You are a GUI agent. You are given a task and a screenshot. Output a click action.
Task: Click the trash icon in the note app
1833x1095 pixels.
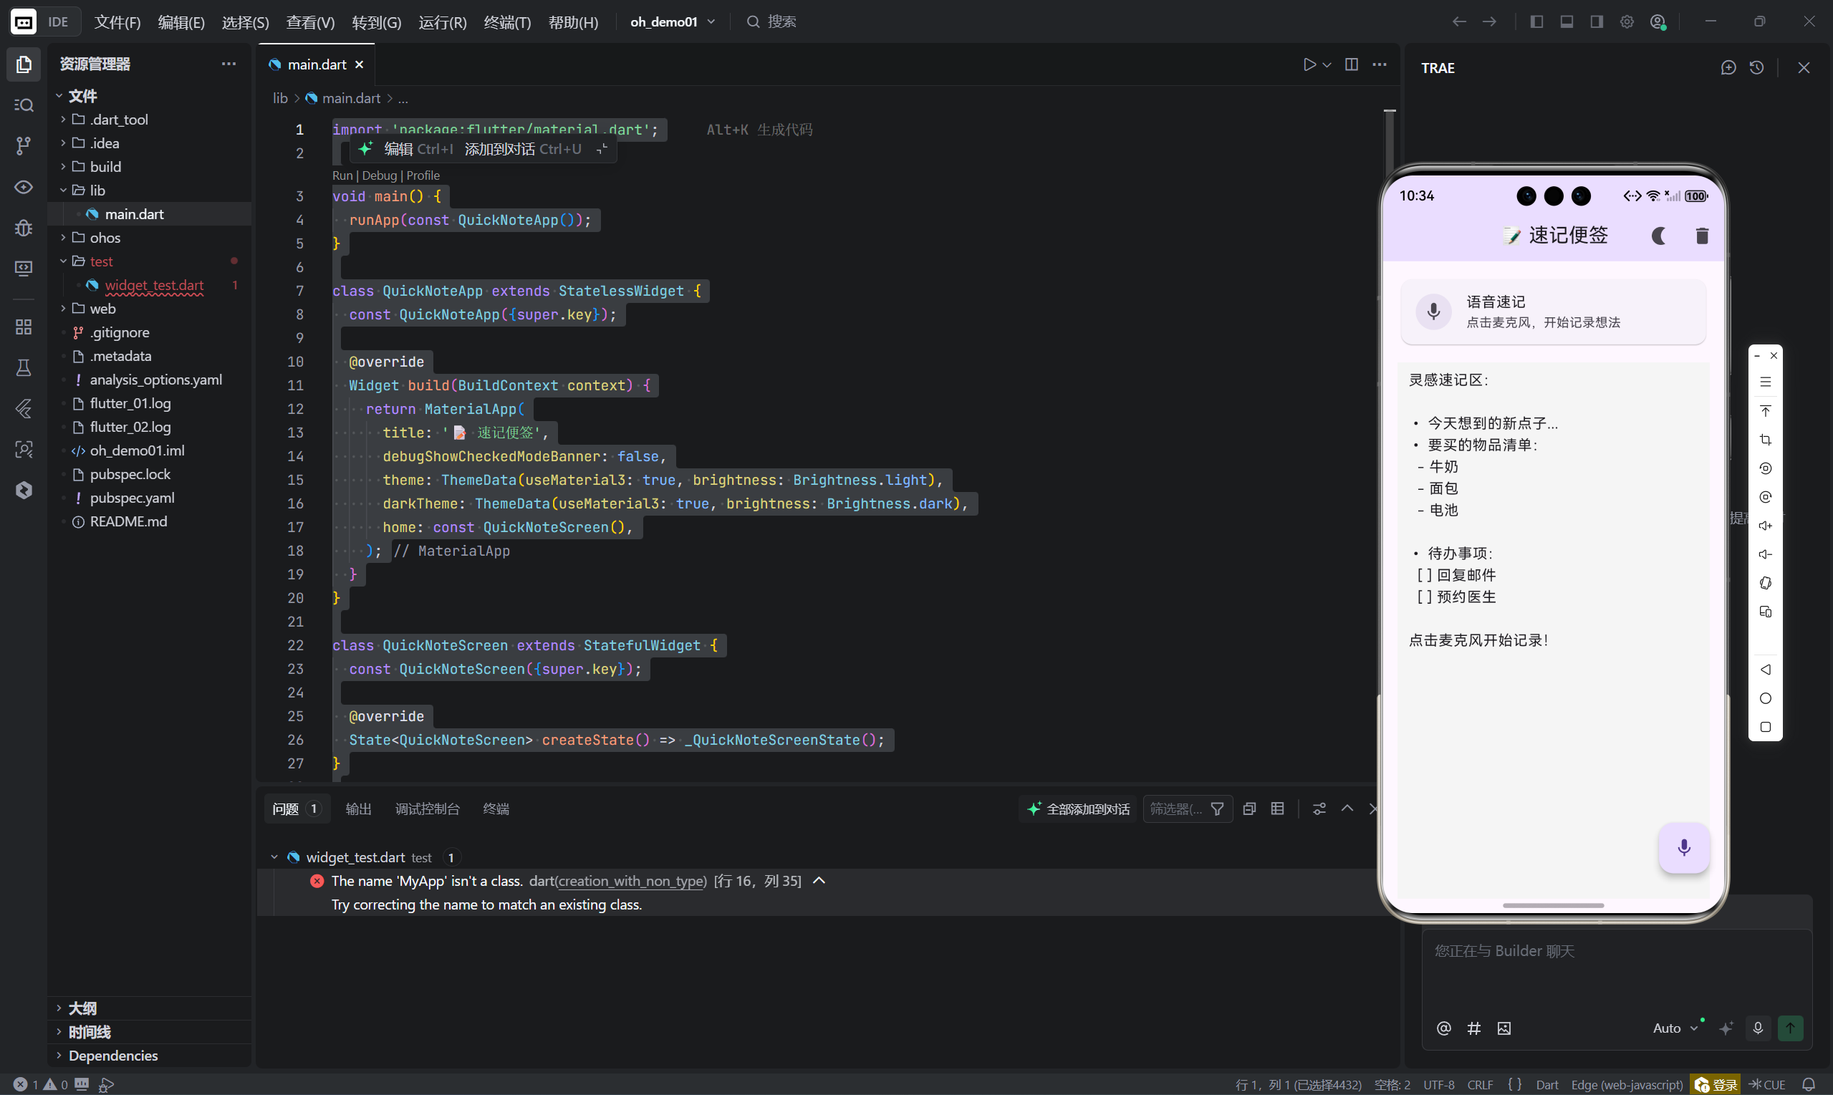pyautogui.click(x=1702, y=236)
